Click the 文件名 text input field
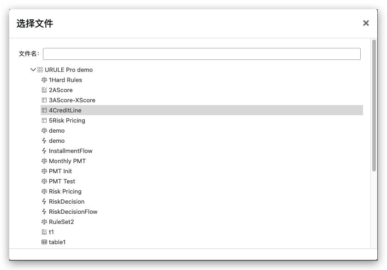Image resolution: width=387 pixels, height=270 pixels. coord(202,54)
